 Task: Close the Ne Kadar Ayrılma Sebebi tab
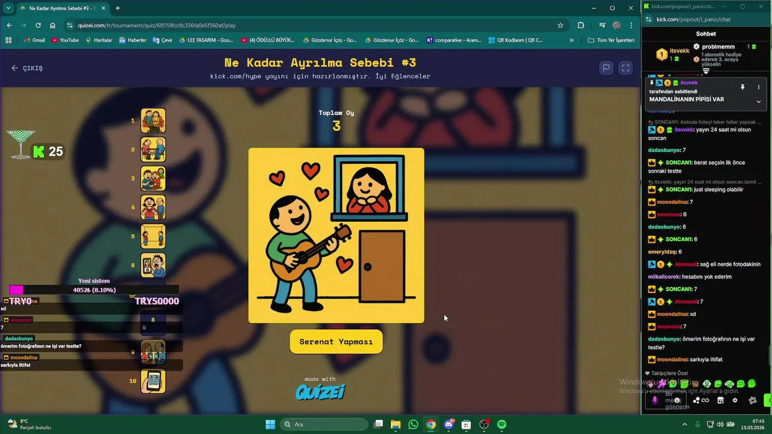103,8
